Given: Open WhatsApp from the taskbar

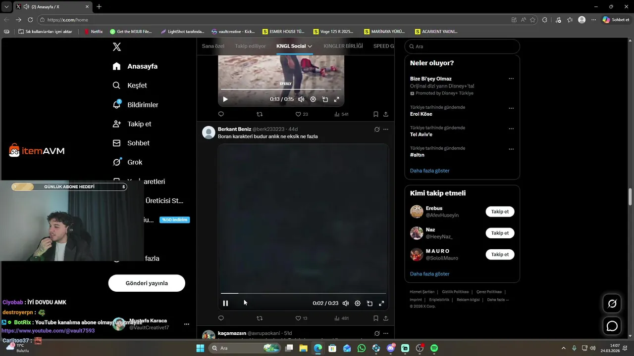Looking at the screenshot, I should [x=362, y=348].
